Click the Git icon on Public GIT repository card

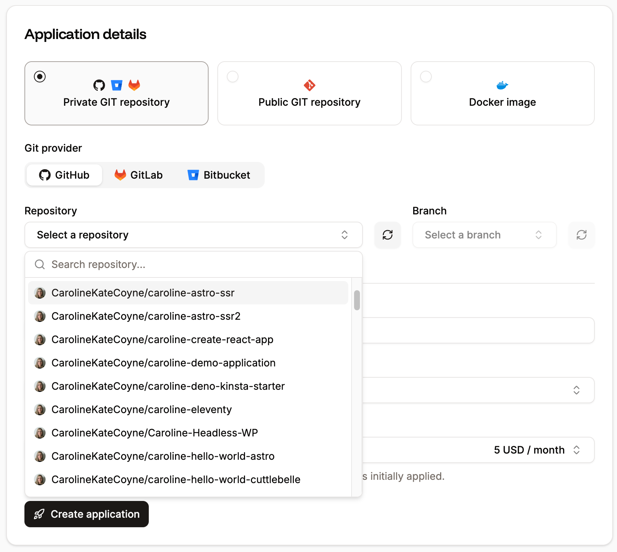[309, 85]
